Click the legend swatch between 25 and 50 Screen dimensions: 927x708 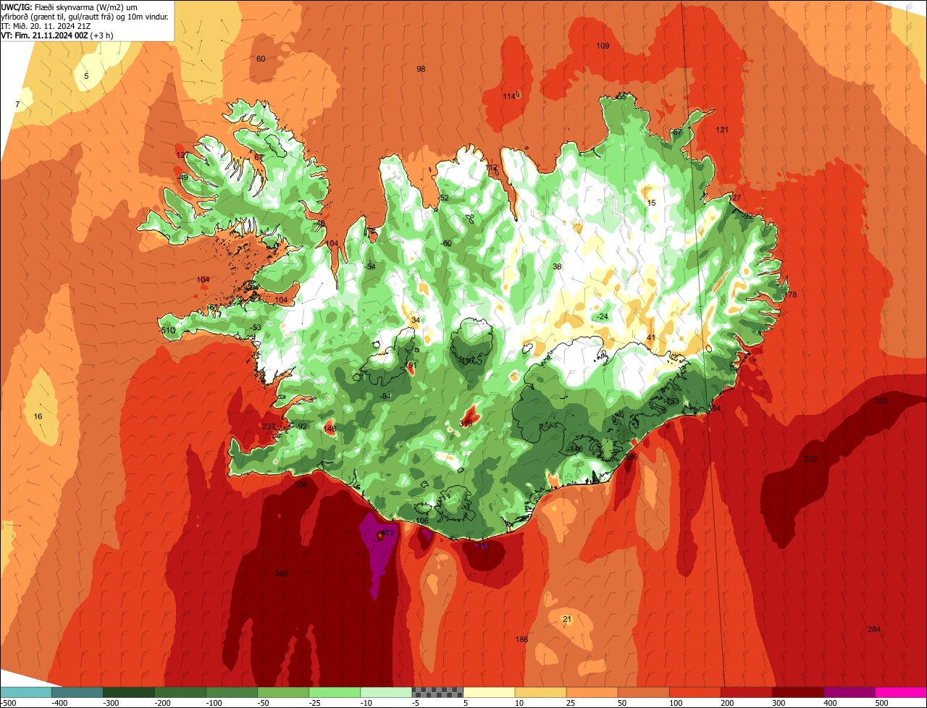point(592,692)
